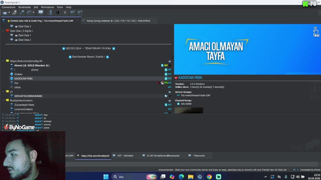Collapse the z1 channel
Image resolution: width=321 pixels, height=180 pixels.
point(3,92)
